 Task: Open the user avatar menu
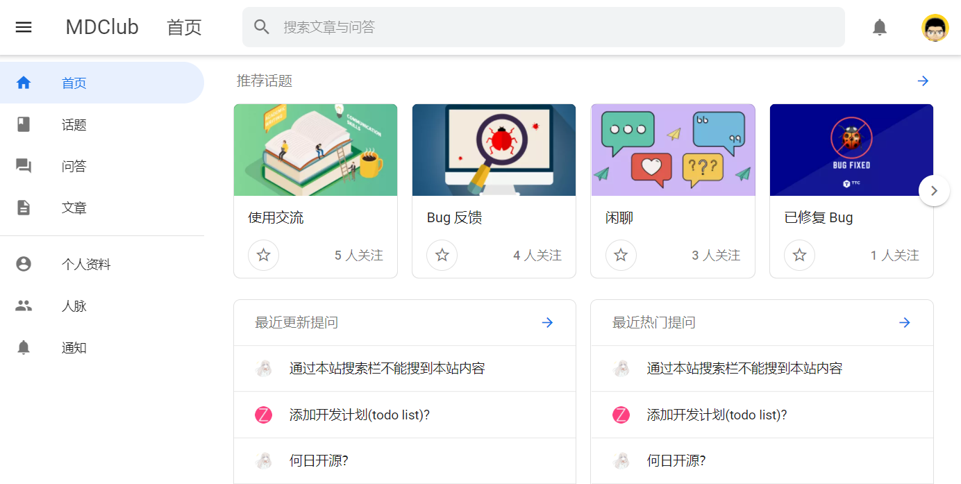[x=935, y=28]
